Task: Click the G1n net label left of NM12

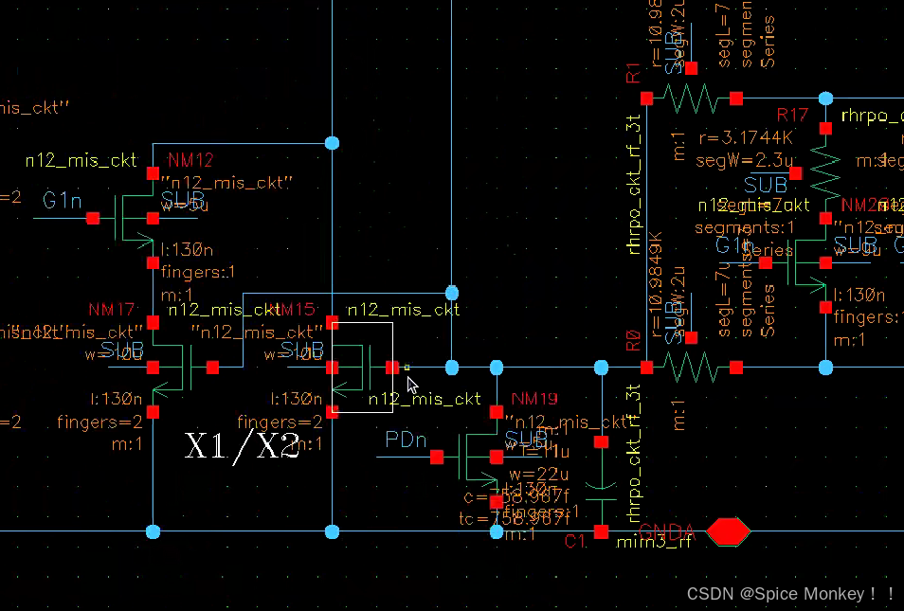Action: click(x=63, y=201)
